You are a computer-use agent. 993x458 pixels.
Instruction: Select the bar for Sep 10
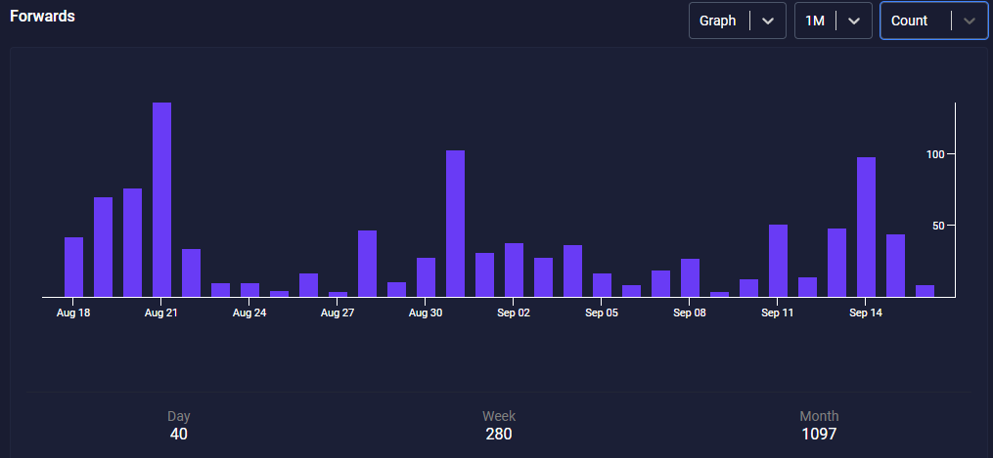pyautogui.click(x=748, y=287)
